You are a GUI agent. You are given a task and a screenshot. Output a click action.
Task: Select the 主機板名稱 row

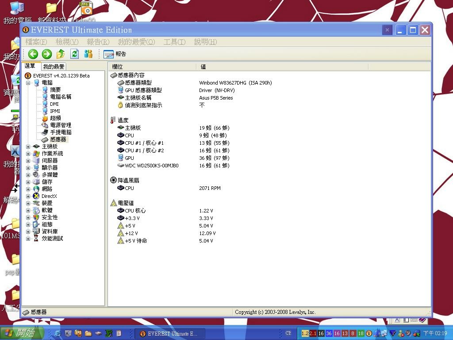175,98
